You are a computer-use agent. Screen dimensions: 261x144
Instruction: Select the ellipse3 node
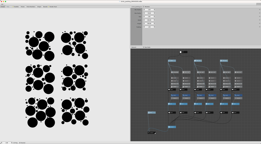tap(172, 90)
